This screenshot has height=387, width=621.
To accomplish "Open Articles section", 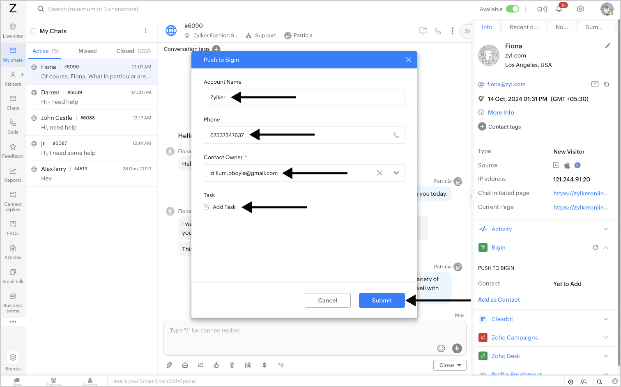I will 13,252.
